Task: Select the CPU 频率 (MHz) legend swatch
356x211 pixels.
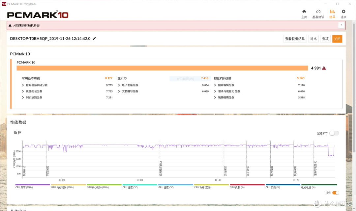Action: click(x=33, y=185)
